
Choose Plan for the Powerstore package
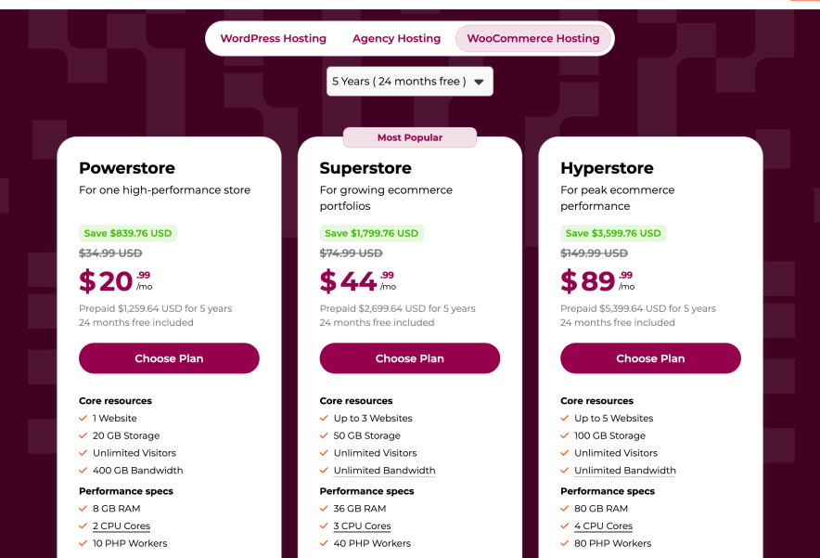168,357
